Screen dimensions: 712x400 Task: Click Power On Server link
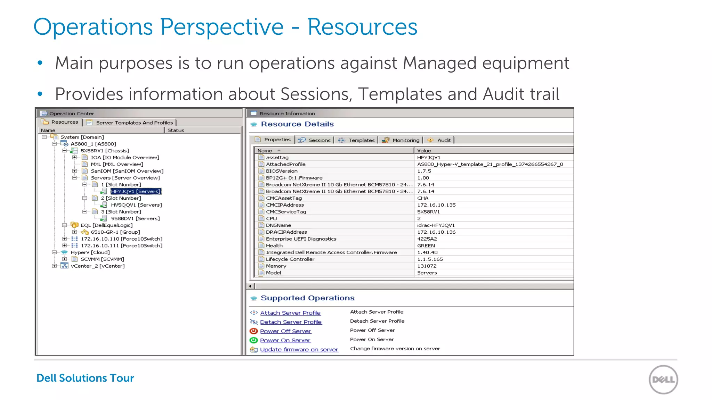(285, 341)
